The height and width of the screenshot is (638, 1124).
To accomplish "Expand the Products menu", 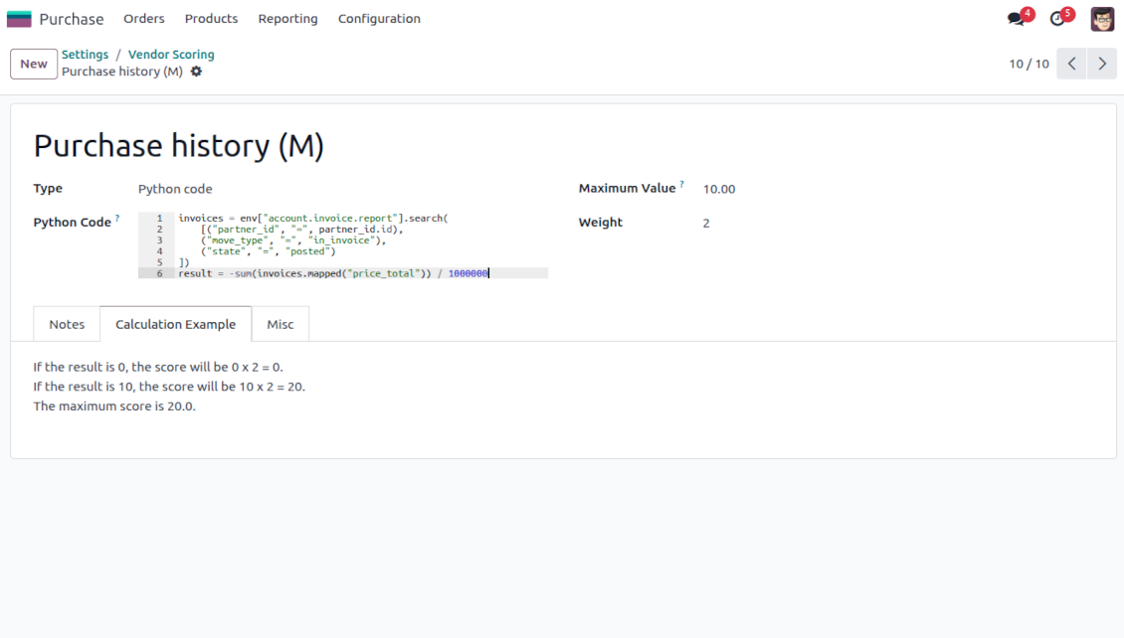I will tap(211, 19).
